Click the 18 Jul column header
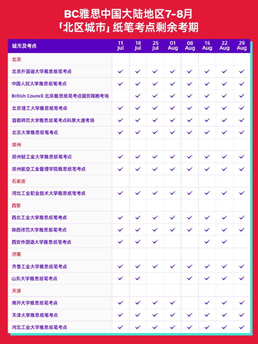The height and width of the screenshot is (344, 258). tap(138, 46)
